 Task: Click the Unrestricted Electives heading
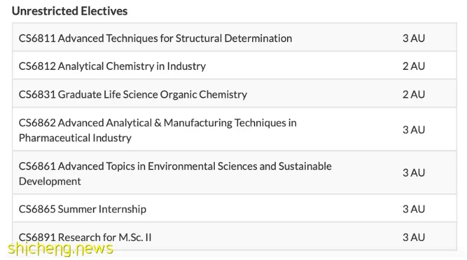[x=70, y=11]
